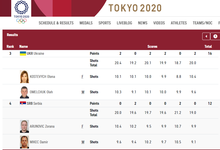220x150 pixels.
Task: Open the Sports menu item
Action: (x=104, y=23)
